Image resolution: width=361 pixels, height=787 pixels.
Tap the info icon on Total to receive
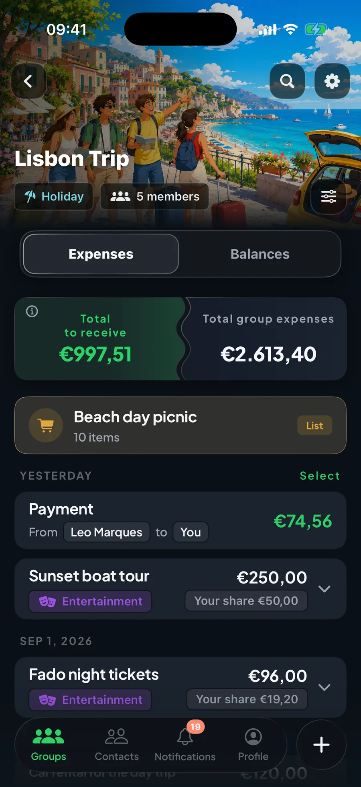[x=32, y=311]
